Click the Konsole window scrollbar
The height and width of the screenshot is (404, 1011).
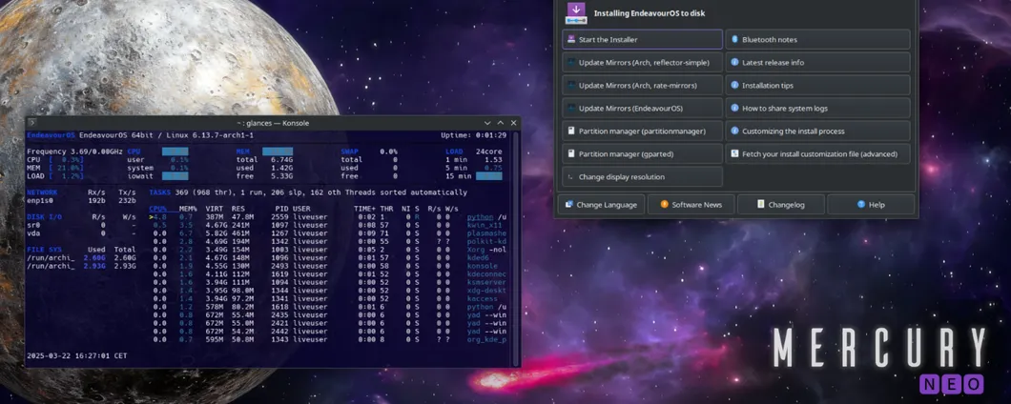click(x=515, y=248)
